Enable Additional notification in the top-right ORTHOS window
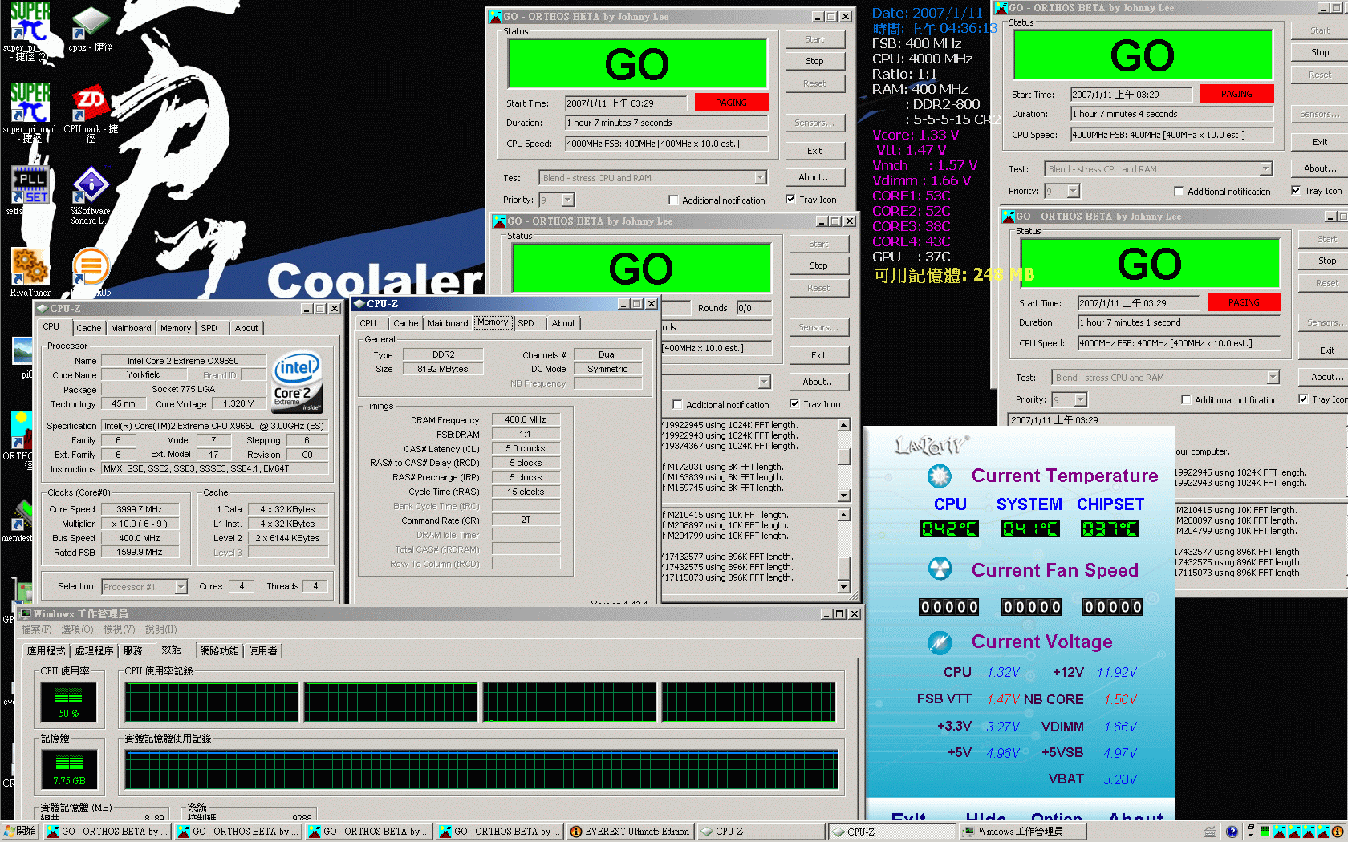1348x842 pixels. point(1179,192)
